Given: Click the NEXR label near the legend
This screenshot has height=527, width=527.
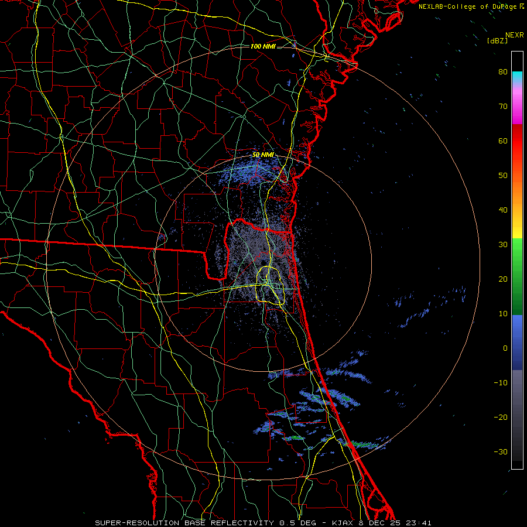Looking at the screenshot, I should (515, 35).
